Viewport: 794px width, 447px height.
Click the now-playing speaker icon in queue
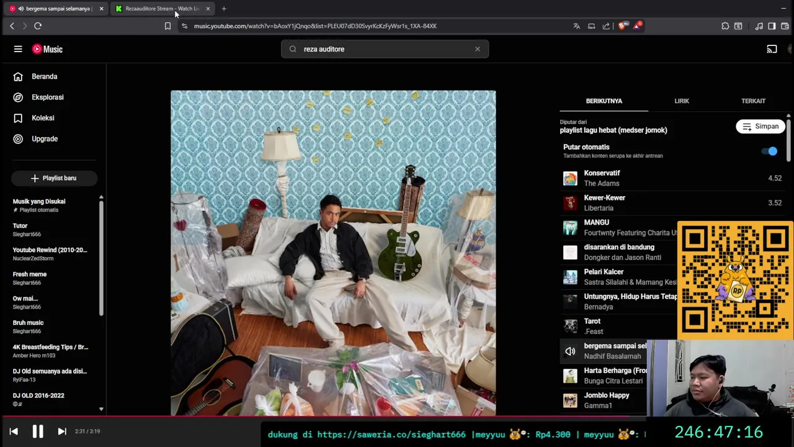[x=570, y=351]
